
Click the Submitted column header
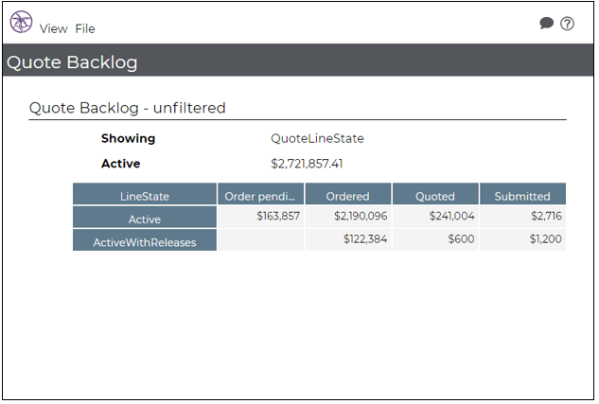pos(522,194)
